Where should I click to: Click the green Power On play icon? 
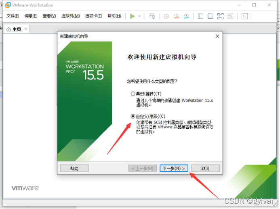[132, 16]
